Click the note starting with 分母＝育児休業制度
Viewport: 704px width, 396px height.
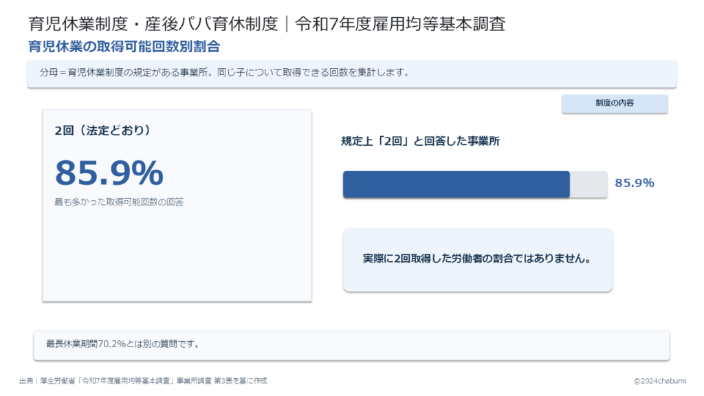[351, 74]
